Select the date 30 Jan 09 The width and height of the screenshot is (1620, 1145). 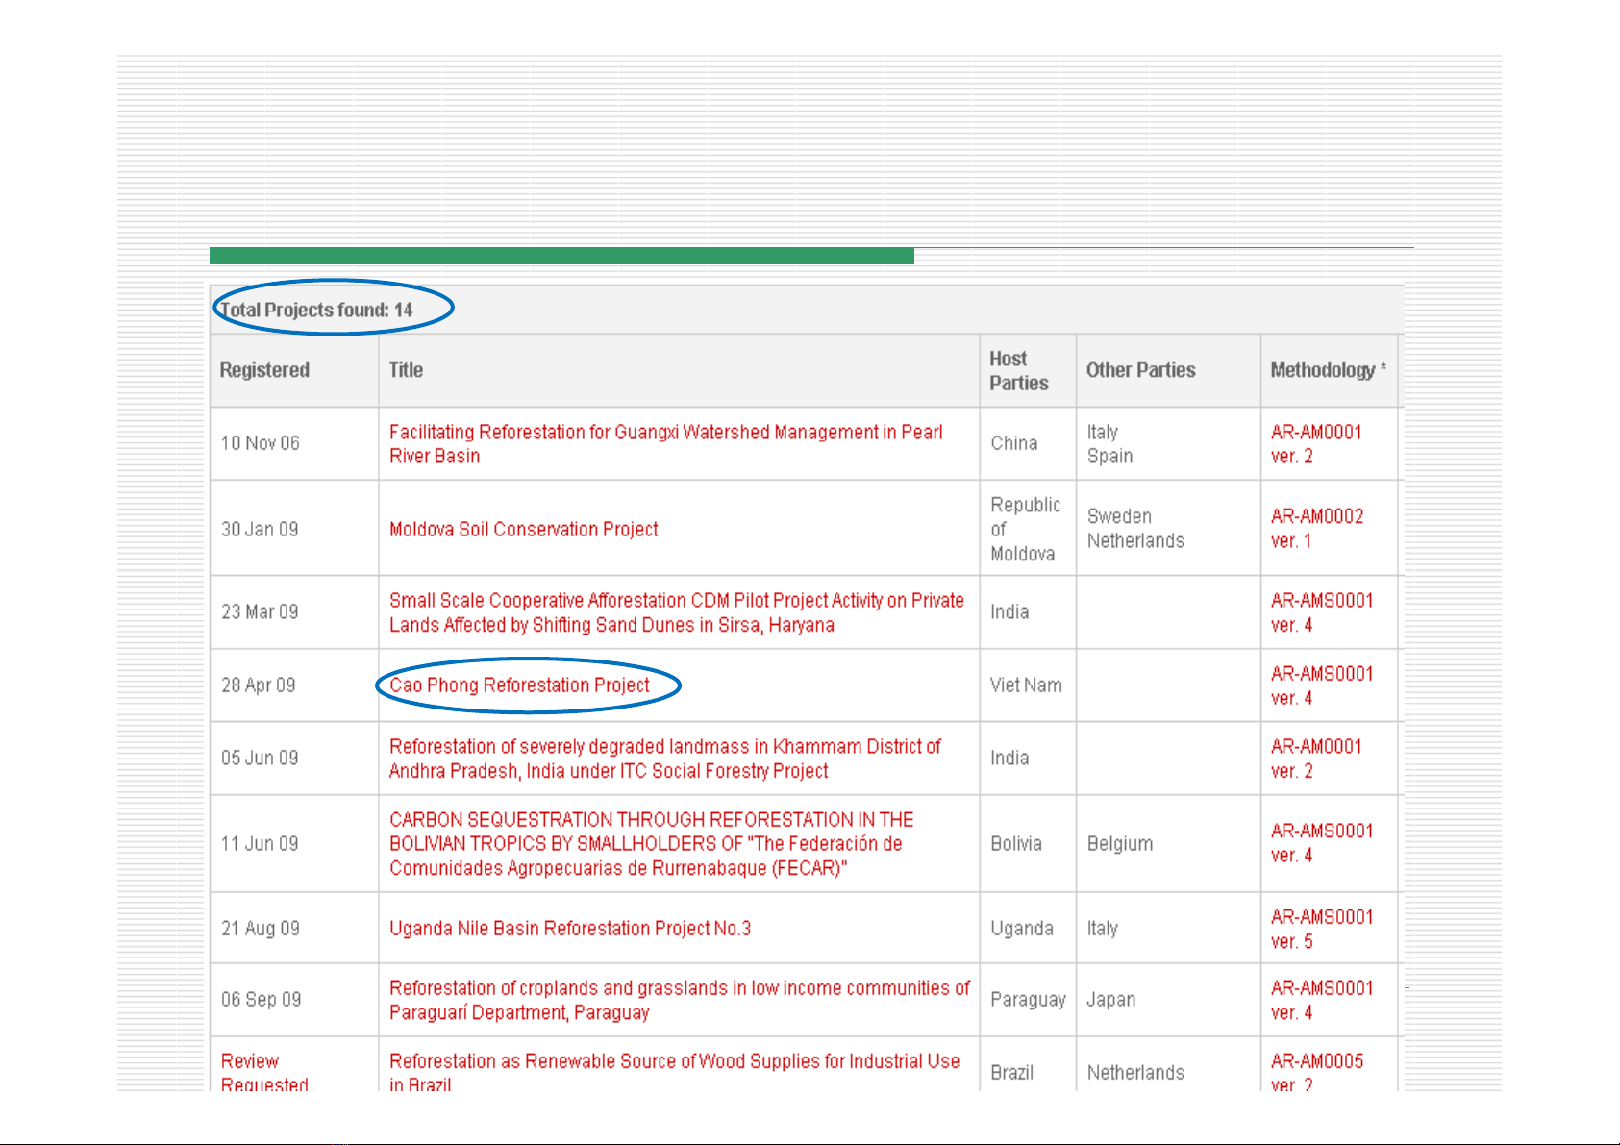click(260, 530)
